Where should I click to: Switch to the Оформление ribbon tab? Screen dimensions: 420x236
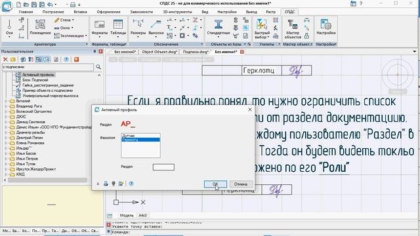(x=108, y=12)
